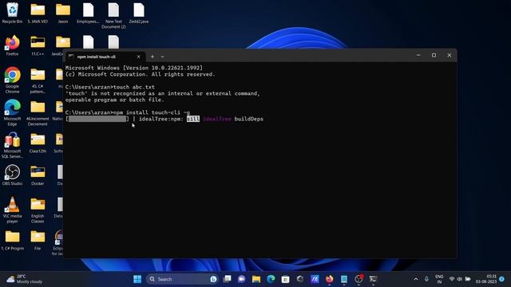511x287 pixels.
Task: Select the '1. C# Program' desktop folder
Action: click(x=13, y=240)
